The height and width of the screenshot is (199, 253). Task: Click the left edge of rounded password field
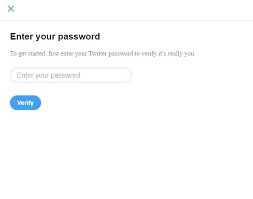[12, 75]
